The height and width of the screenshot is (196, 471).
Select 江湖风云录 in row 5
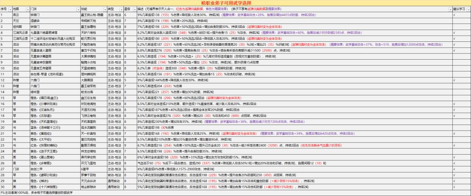[x=21, y=38]
